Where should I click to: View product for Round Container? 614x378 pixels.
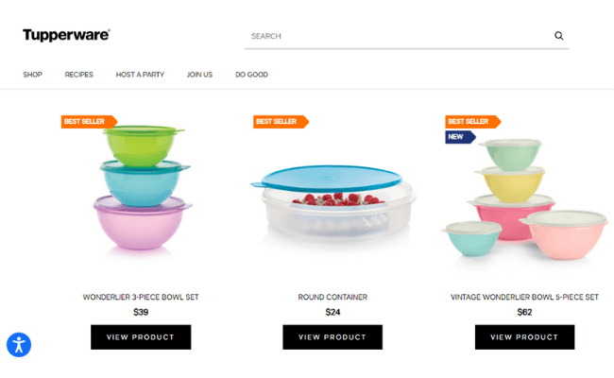pyautogui.click(x=333, y=336)
